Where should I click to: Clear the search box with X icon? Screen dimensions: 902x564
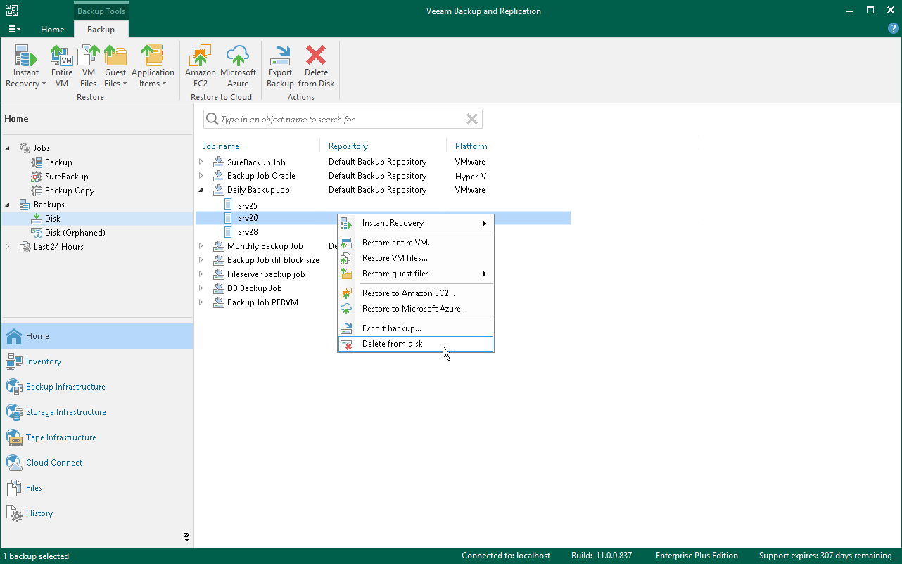click(472, 120)
